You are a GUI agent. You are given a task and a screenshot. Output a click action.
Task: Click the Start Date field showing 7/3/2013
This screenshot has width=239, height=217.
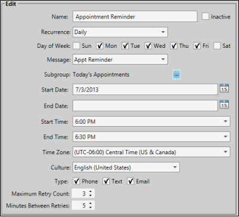[x=145, y=90]
